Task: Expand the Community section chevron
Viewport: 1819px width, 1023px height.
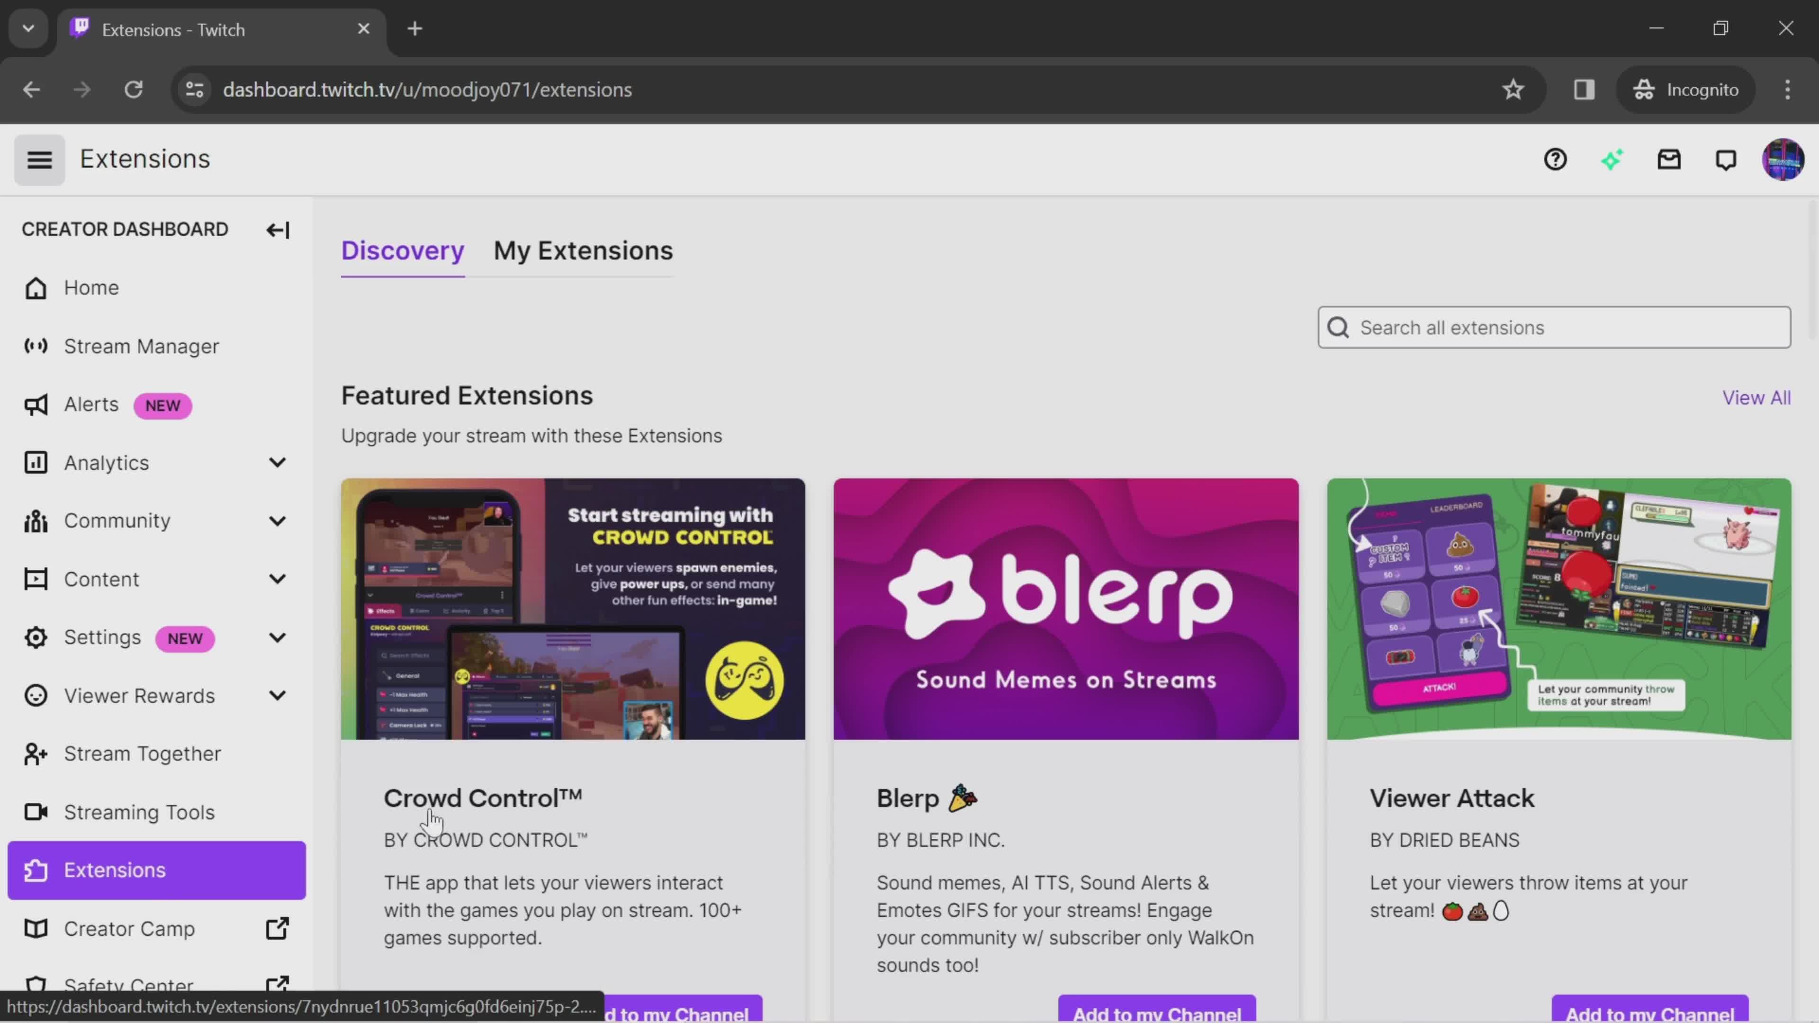Action: coord(278,521)
